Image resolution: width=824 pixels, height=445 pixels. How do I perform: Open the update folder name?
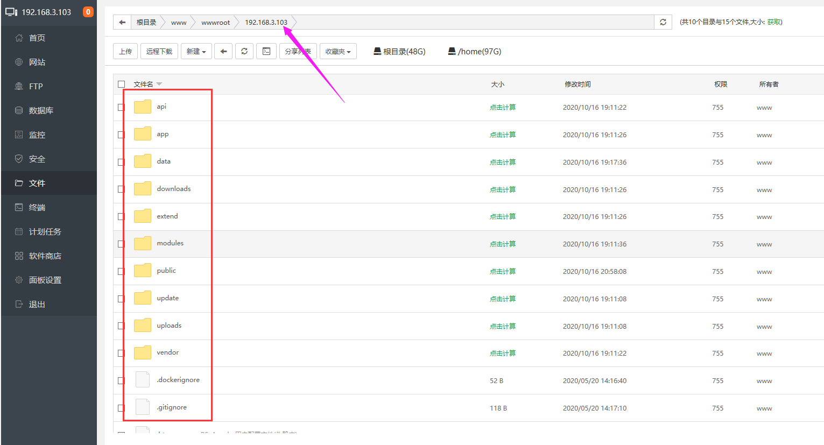click(x=167, y=298)
